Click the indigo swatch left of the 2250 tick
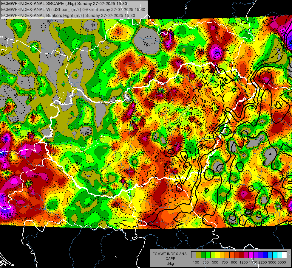Viewport: 292px width, 268px height. (x=260, y=255)
